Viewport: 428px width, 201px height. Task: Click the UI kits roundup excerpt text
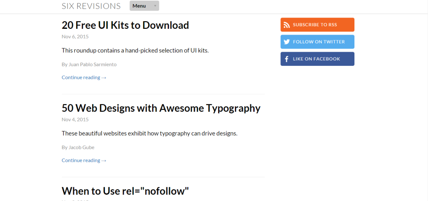coord(135,50)
